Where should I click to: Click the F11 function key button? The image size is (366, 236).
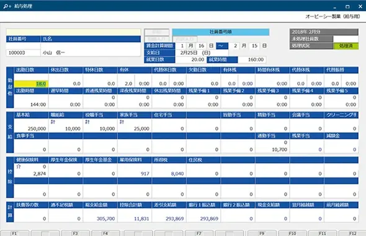pyautogui.click(x=323, y=233)
